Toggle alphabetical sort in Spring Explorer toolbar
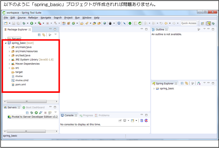The height and width of the screenshot is (148, 219). click(199, 83)
